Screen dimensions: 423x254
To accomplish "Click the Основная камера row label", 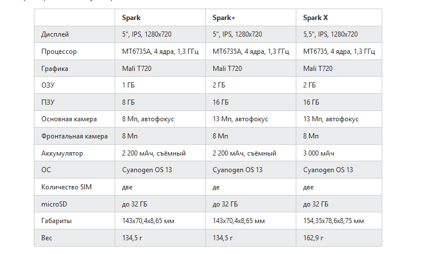I will coord(69,119).
